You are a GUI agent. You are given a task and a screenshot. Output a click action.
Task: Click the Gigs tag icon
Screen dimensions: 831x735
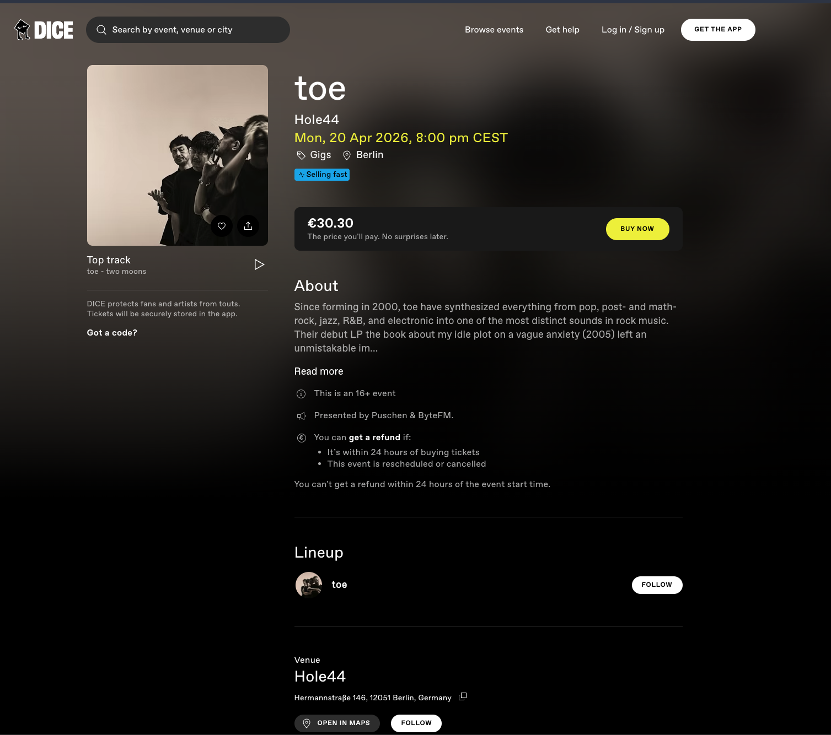301,155
